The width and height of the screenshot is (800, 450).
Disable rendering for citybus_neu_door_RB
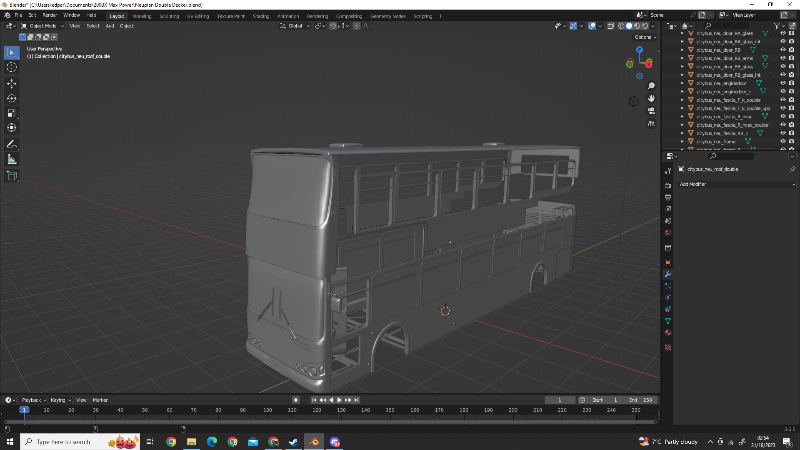(792, 50)
